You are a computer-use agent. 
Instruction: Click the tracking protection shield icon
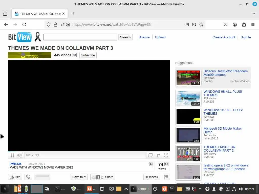(x=48, y=25)
